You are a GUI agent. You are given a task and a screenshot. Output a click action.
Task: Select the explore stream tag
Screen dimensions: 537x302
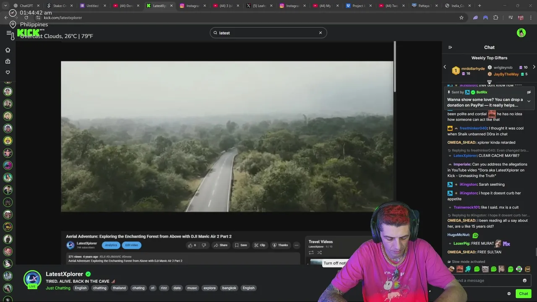209,288
